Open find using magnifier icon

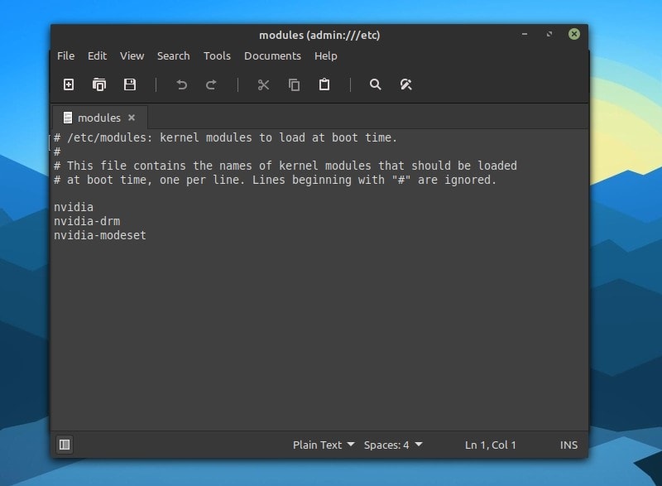coord(376,84)
